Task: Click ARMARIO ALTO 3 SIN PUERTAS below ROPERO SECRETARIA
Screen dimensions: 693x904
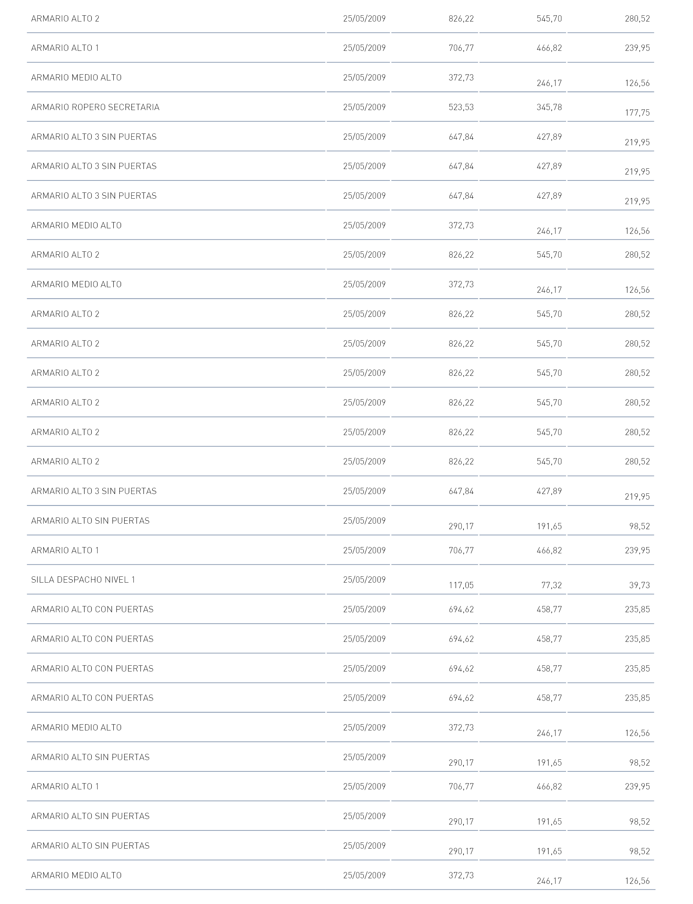Action: [x=94, y=137]
